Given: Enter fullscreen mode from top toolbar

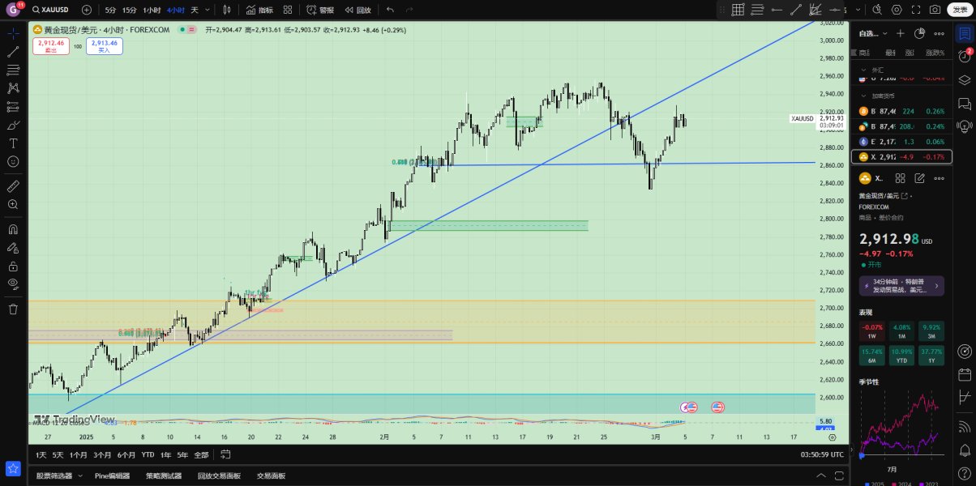Looking at the screenshot, I should pyautogui.click(x=916, y=10).
